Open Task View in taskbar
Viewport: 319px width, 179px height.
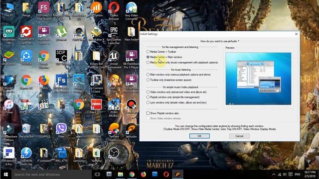97,175
